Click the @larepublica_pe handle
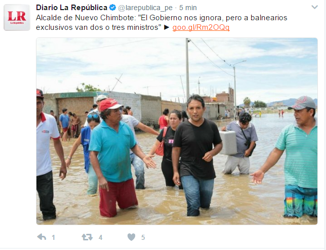The height and width of the screenshot is (250, 326). [145, 8]
